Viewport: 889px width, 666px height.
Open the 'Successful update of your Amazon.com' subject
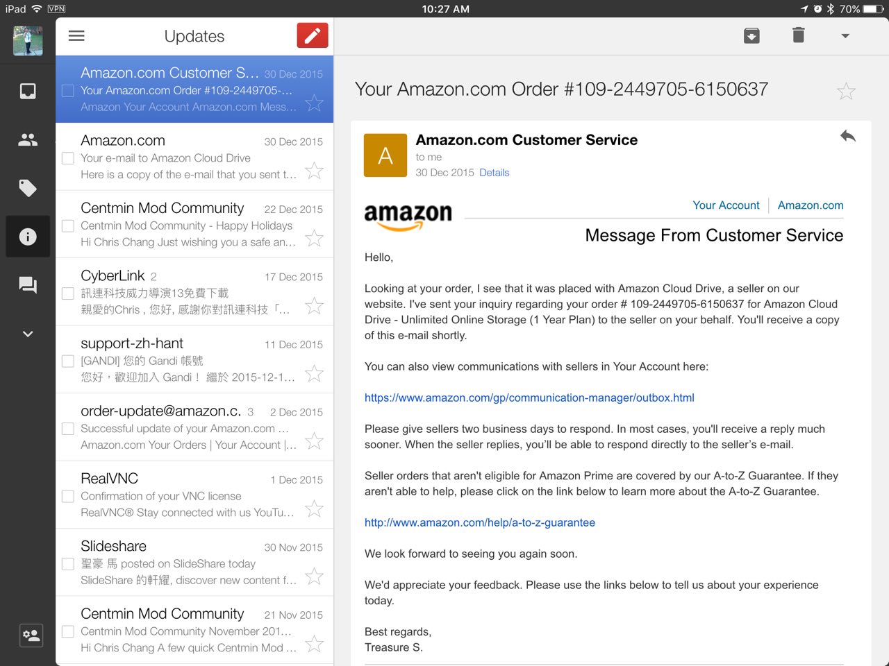pos(184,429)
